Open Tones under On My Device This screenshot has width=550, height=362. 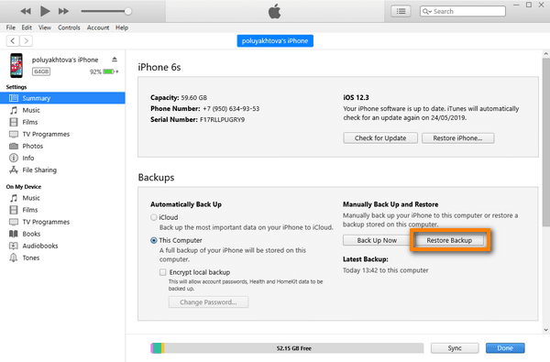(31, 258)
